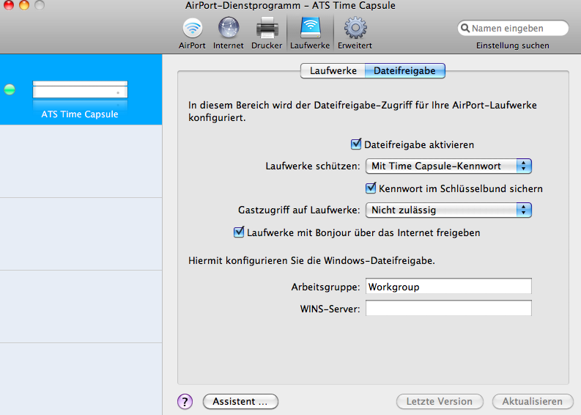Select the Laufwerke disk icon

click(310, 29)
